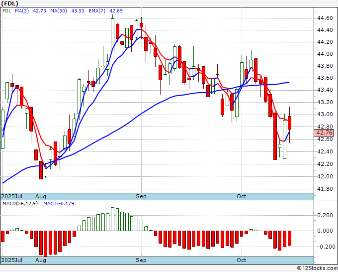Click the 44.20 price axis label
The width and height of the screenshot is (338, 272).
(x=325, y=42)
